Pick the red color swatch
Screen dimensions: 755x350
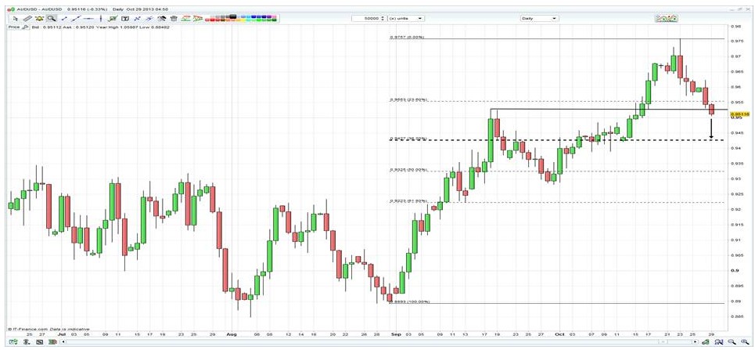[x=212, y=20]
